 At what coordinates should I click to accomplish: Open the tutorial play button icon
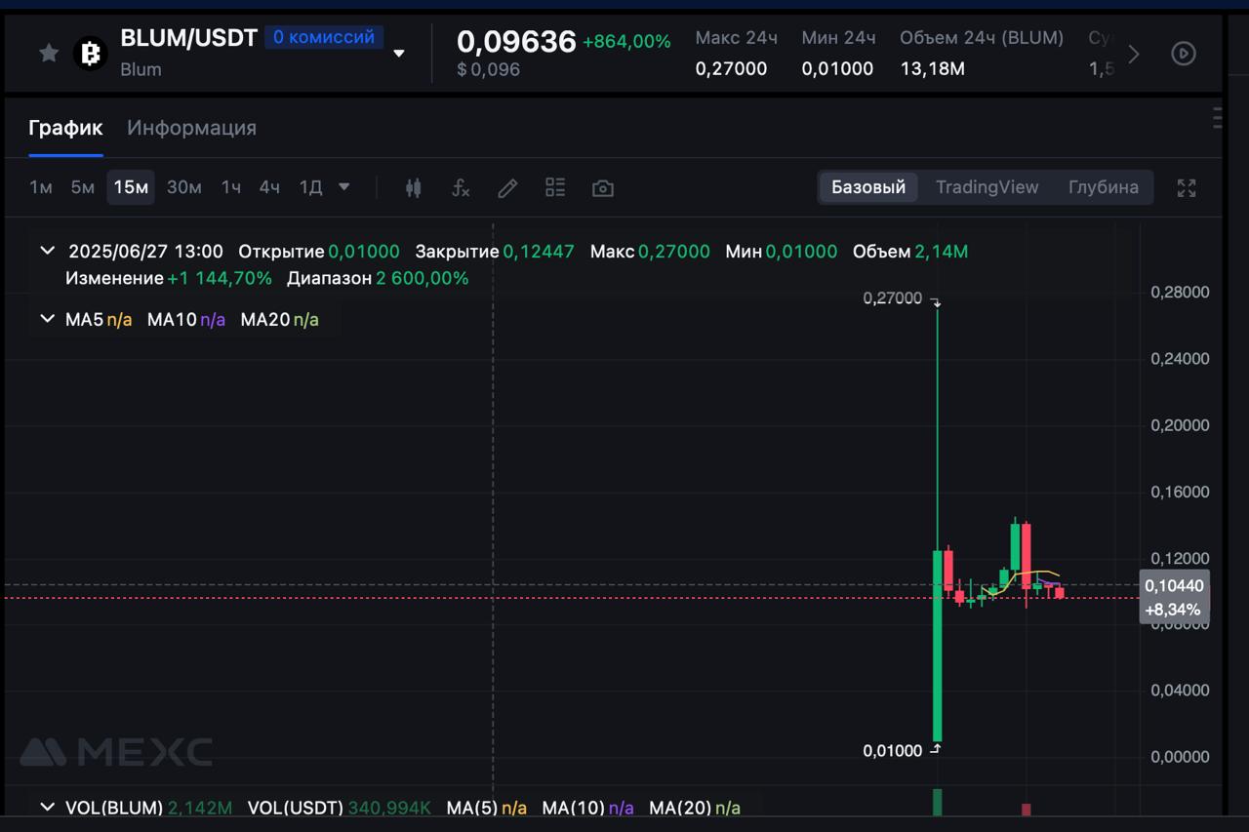pyautogui.click(x=1184, y=54)
